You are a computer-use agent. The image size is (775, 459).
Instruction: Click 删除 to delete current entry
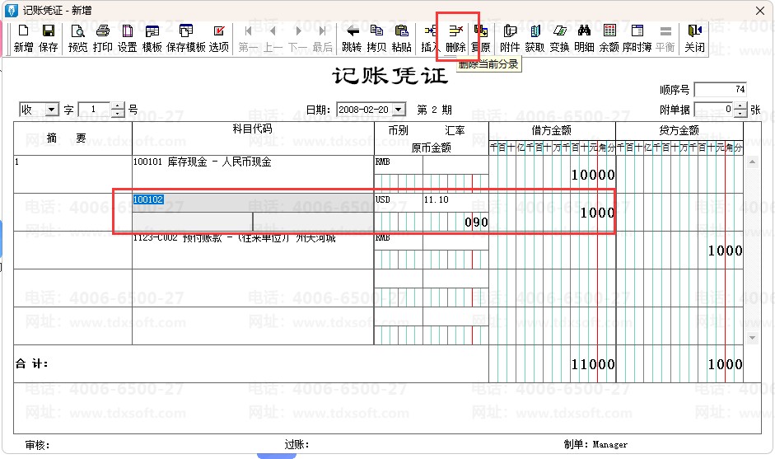(455, 38)
